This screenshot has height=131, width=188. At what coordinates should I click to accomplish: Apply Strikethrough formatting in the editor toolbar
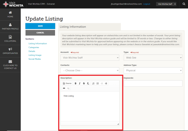tap(84, 83)
